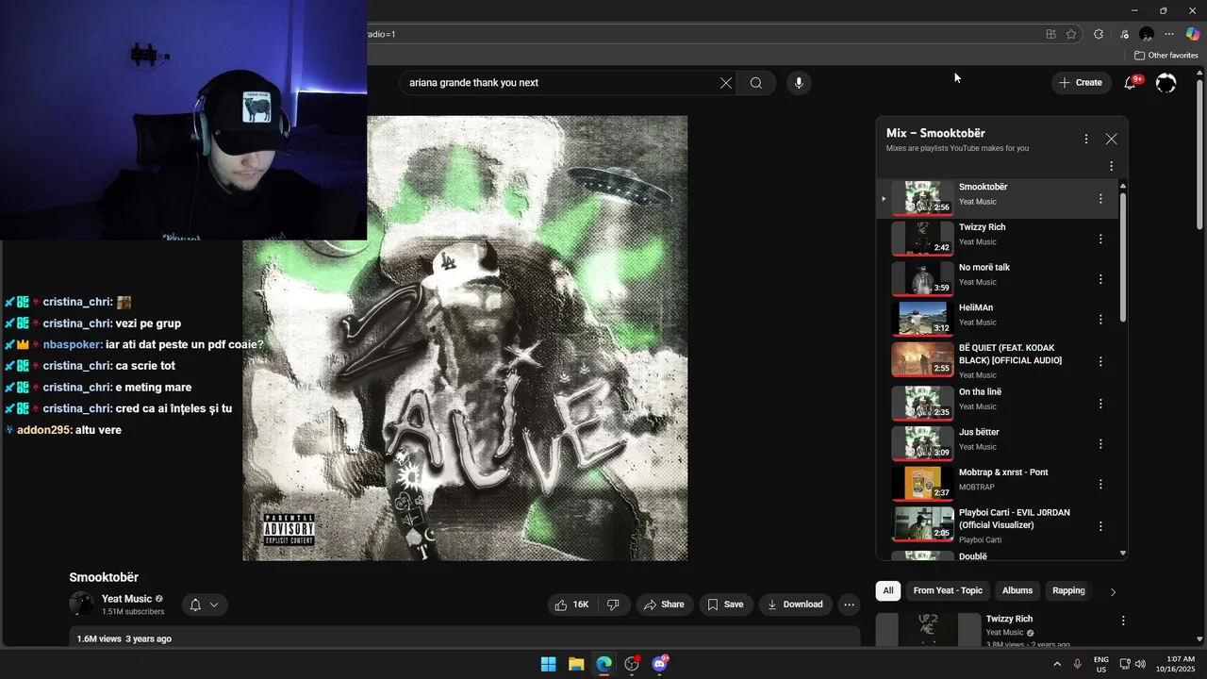1207x679 pixels.
Task: Open options for Jus bëtter item
Action: pyautogui.click(x=1100, y=444)
